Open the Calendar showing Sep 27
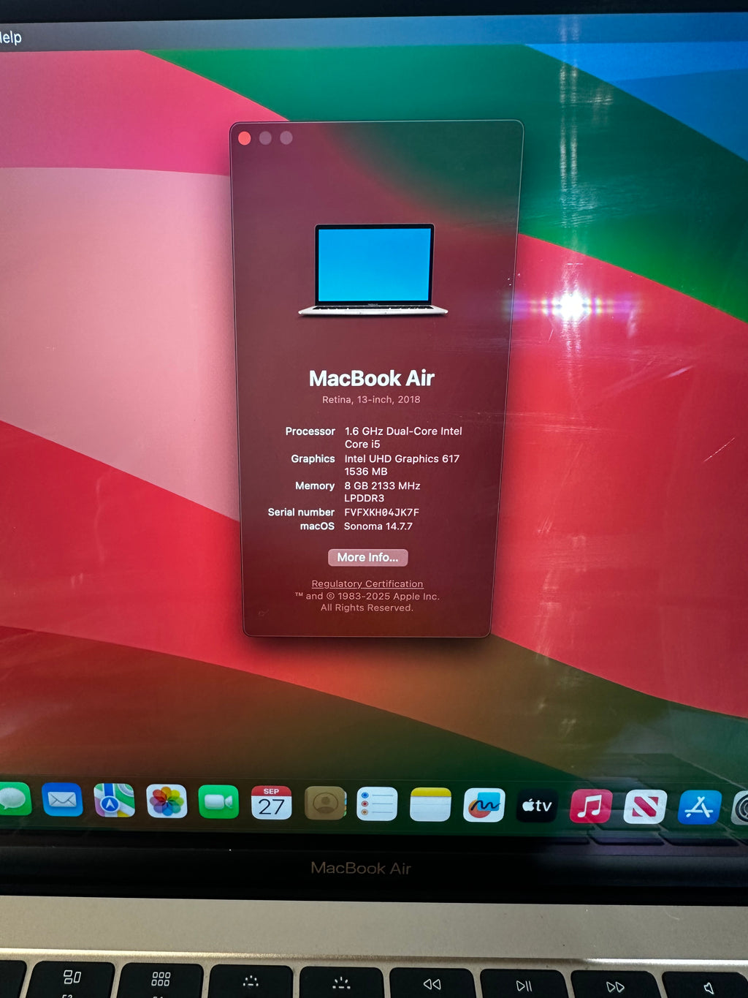Viewport: 748px width, 998px height. [x=271, y=803]
